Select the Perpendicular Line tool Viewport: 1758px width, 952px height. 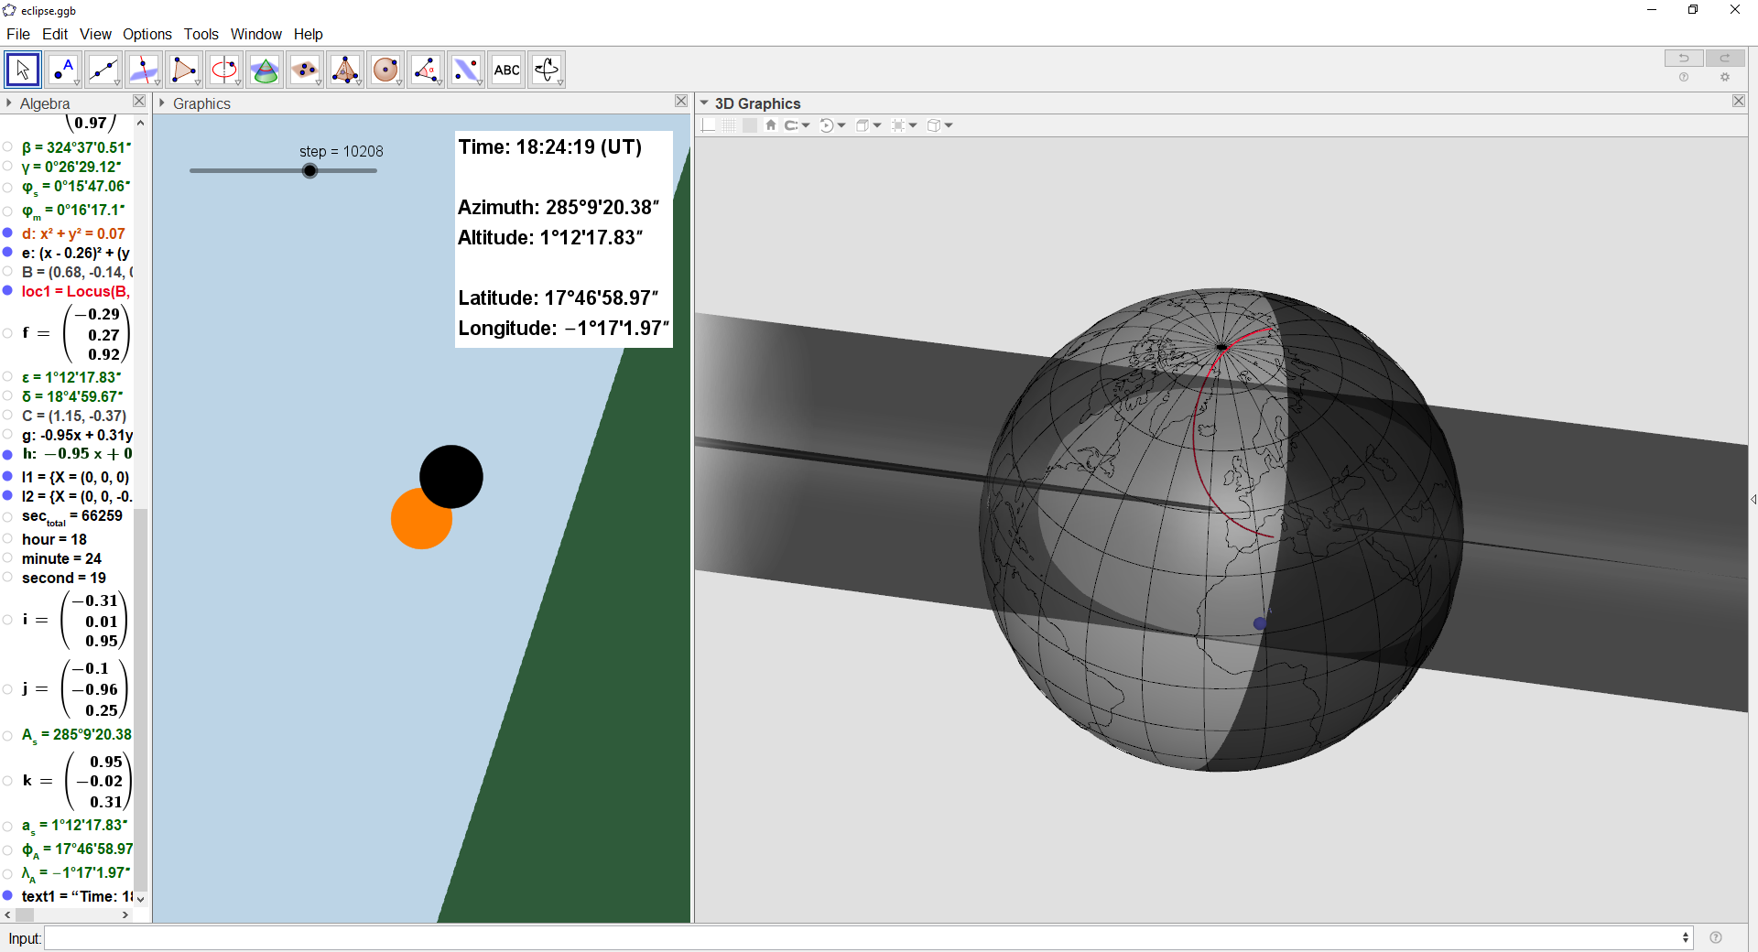tap(144, 70)
